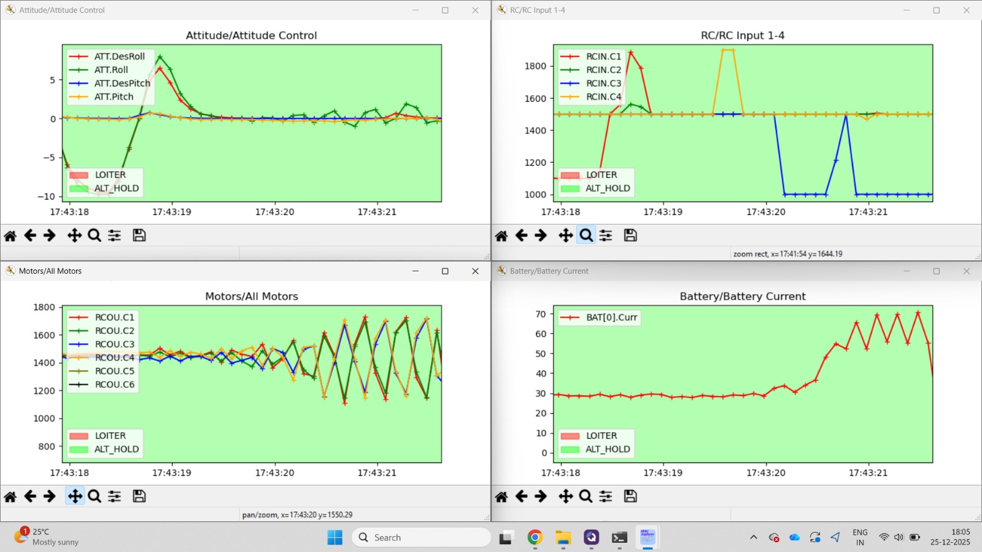Click the Battery/Battery Current window title bar
The width and height of the screenshot is (982, 552).
pyautogui.click(x=675, y=271)
